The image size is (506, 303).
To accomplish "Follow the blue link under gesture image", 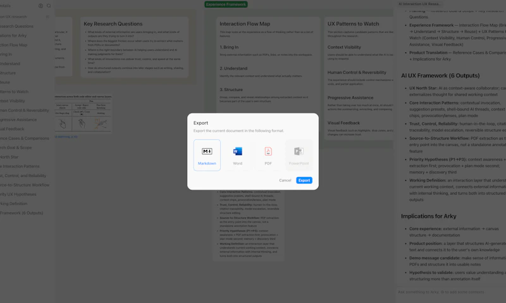I will (x=66, y=137).
